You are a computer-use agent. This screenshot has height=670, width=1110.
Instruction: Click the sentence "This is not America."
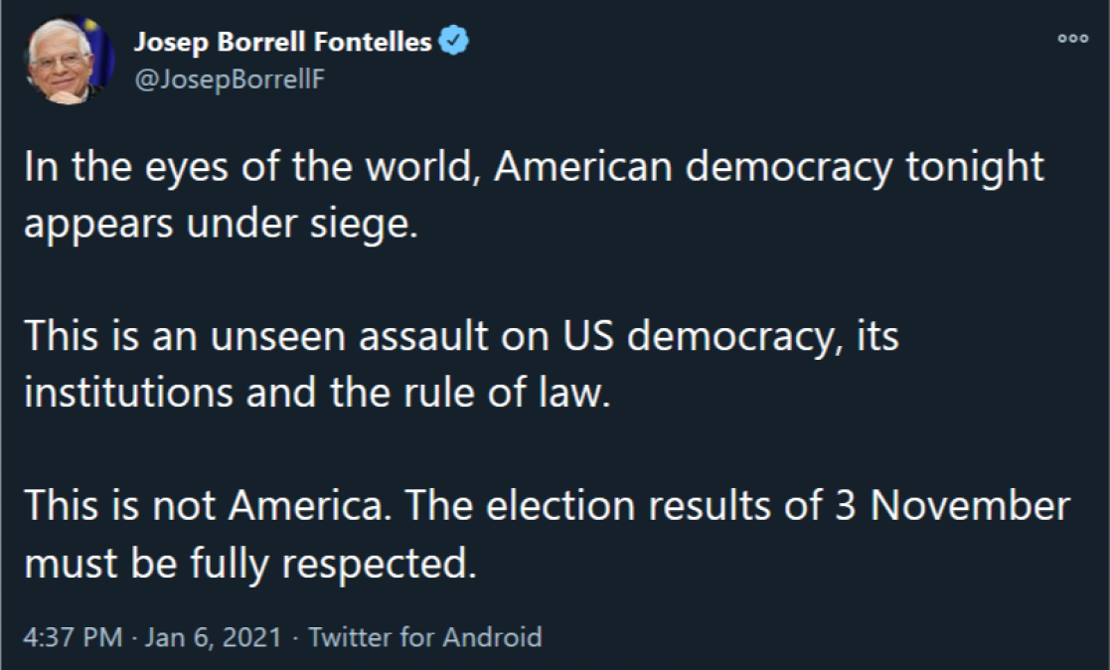click(x=204, y=506)
